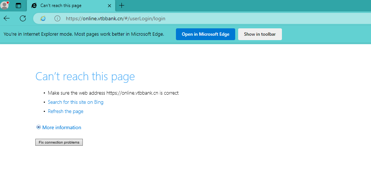The image size is (371, 173).
Task: Click the "Can't reach this page" heading
Action: 85,76
